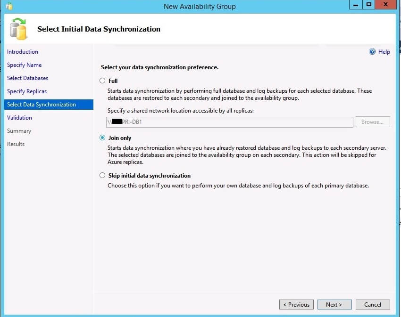Go back with the Previous button
This screenshot has width=401, height=317.
[x=296, y=305]
